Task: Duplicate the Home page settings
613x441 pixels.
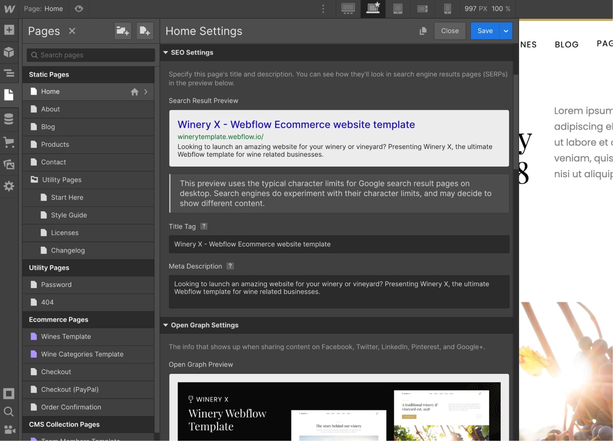Action: (x=422, y=31)
